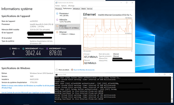Click the OS build value 17763.593
The width and height of the screenshot is (174, 105).
coord(34,82)
